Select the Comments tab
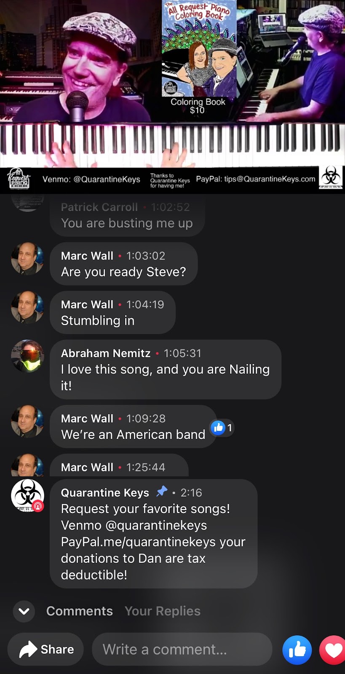The width and height of the screenshot is (345, 674). pyautogui.click(x=80, y=611)
